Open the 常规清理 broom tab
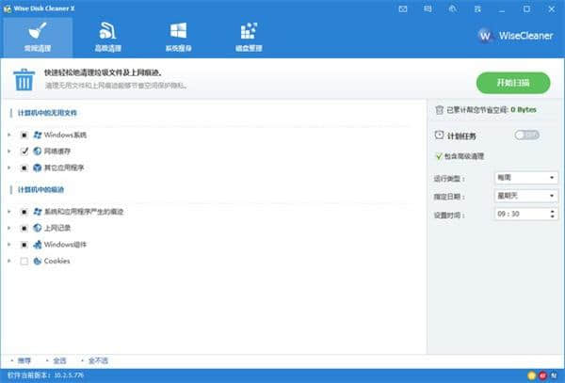 pos(38,37)
